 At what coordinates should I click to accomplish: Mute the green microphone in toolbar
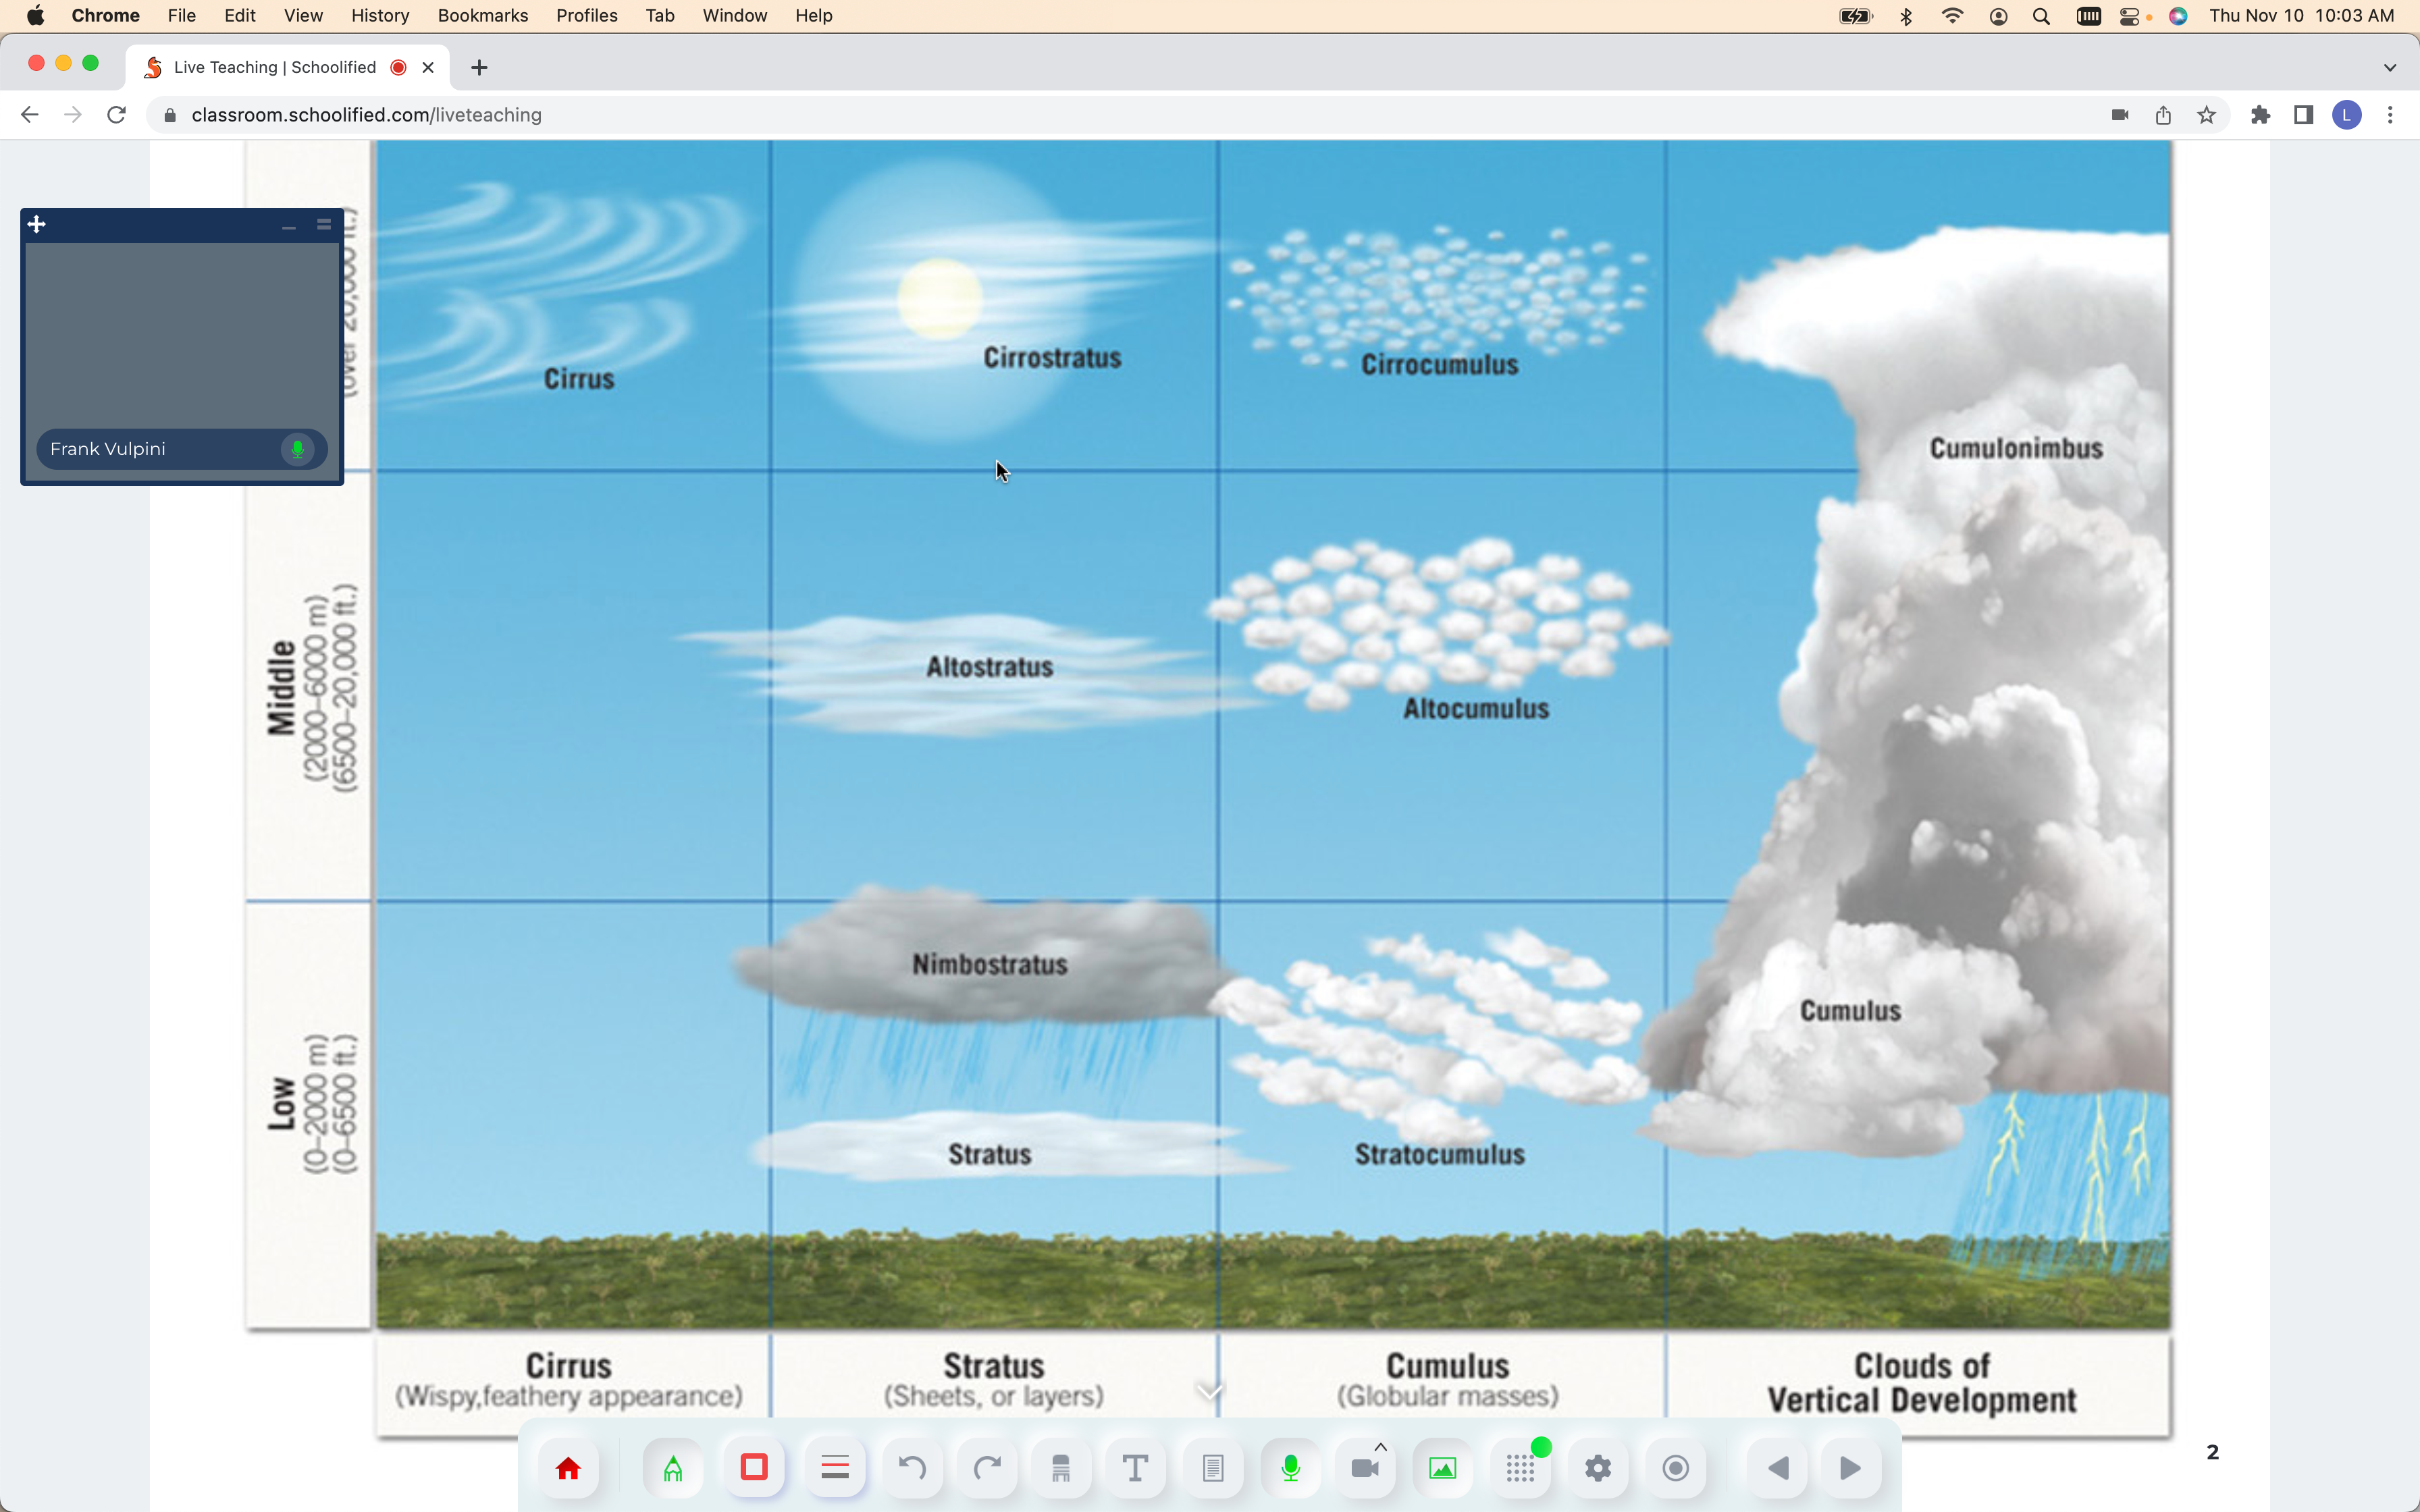click(1291, 1468)
